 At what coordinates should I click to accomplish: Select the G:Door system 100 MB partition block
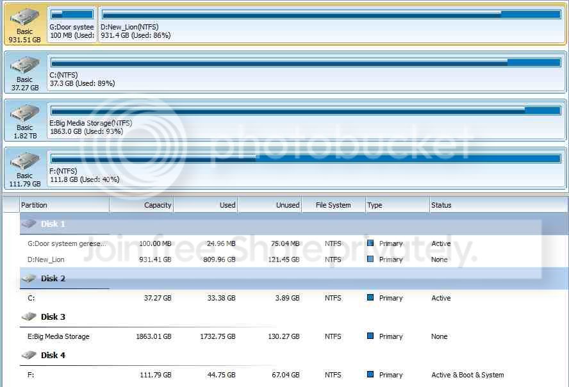pyautogui.click(x=72, y=24)
